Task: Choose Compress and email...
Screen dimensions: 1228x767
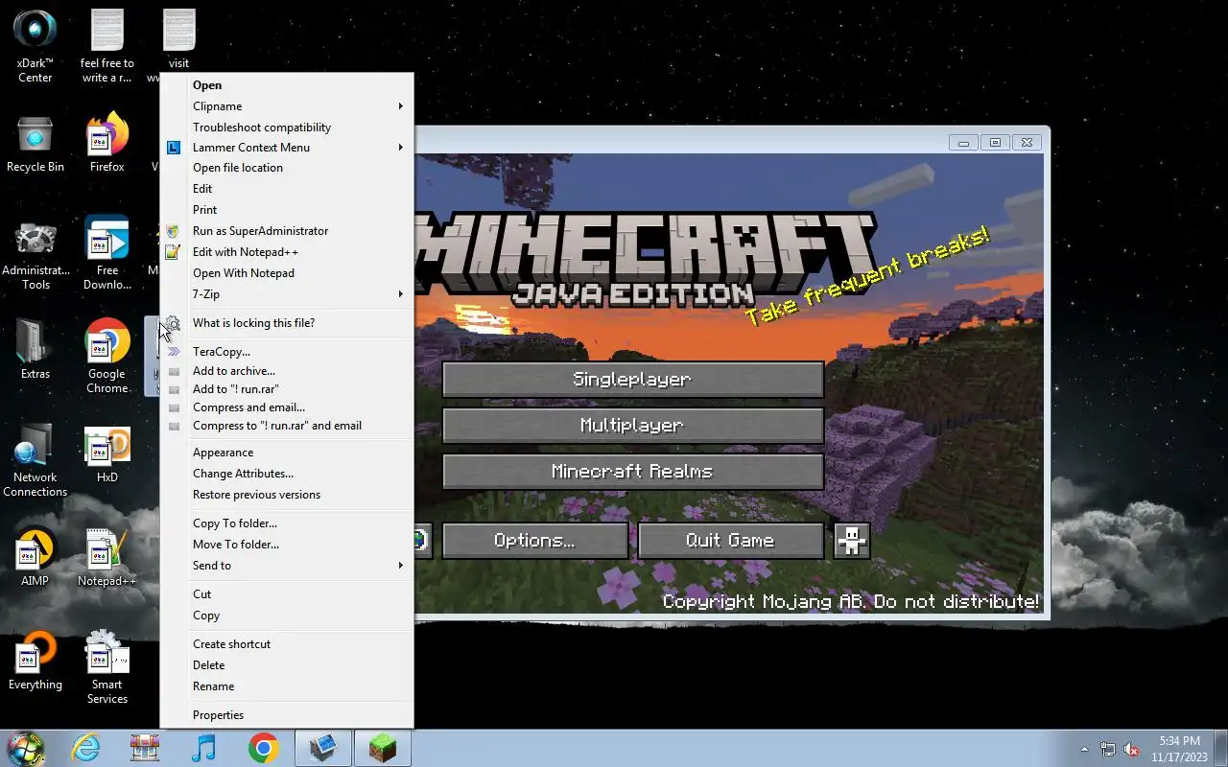Action: click(x=287, y=407)
